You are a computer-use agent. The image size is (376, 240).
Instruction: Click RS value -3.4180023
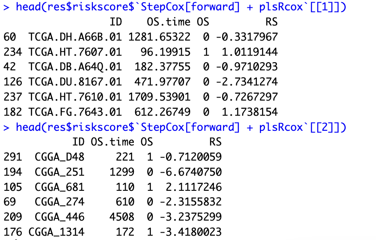[191, 232]
